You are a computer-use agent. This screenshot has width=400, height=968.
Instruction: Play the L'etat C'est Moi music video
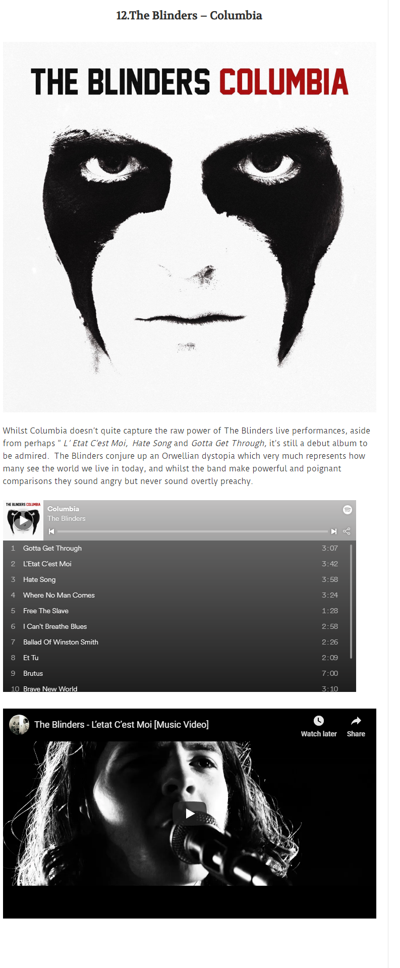click(190, 814)
